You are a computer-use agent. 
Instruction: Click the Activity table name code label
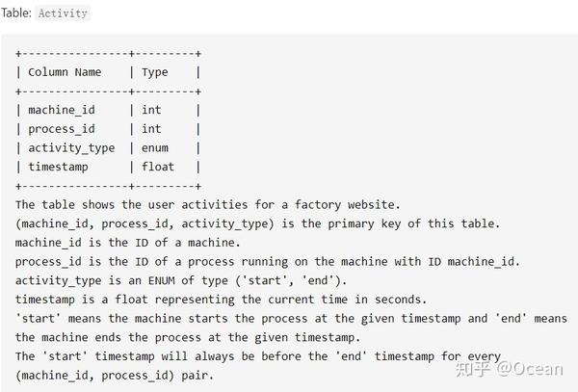[63, 13]
